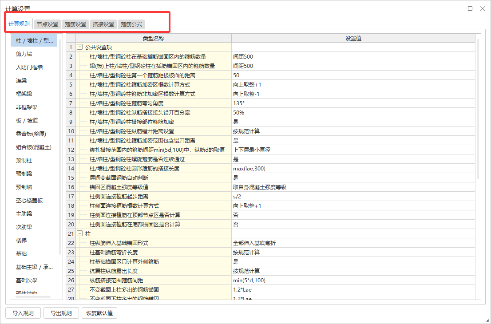Screen dimensions: 491x324
Task: Select the 计算规则 tab
Action: (x=20, y=24)
